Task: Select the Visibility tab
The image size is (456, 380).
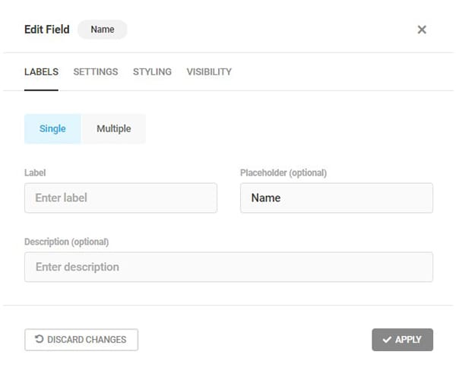Action: coord(209,72)
